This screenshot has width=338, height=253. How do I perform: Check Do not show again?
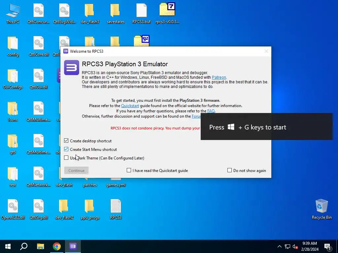(230, 170)
